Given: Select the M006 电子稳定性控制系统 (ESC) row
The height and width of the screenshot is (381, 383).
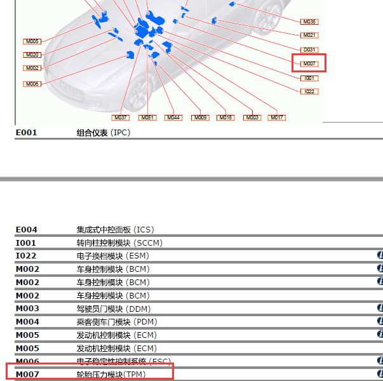Looking at the screenshot, I should coord(199,361).
